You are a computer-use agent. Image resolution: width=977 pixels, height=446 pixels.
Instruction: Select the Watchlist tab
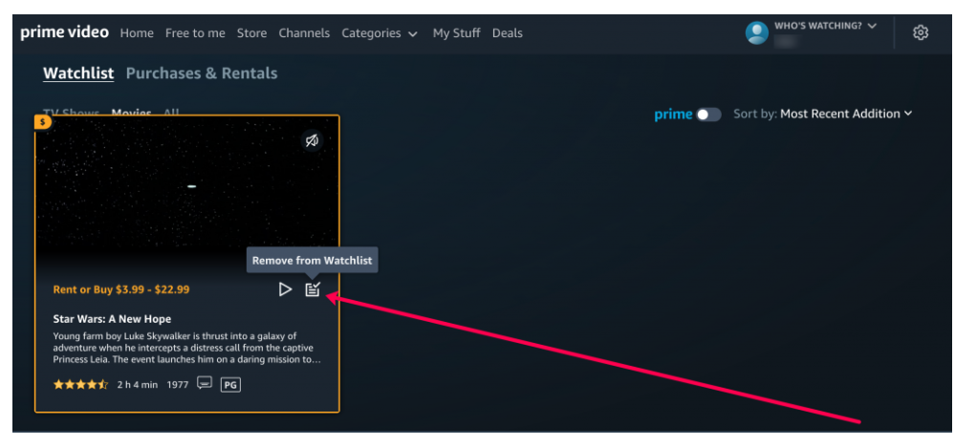78,74
